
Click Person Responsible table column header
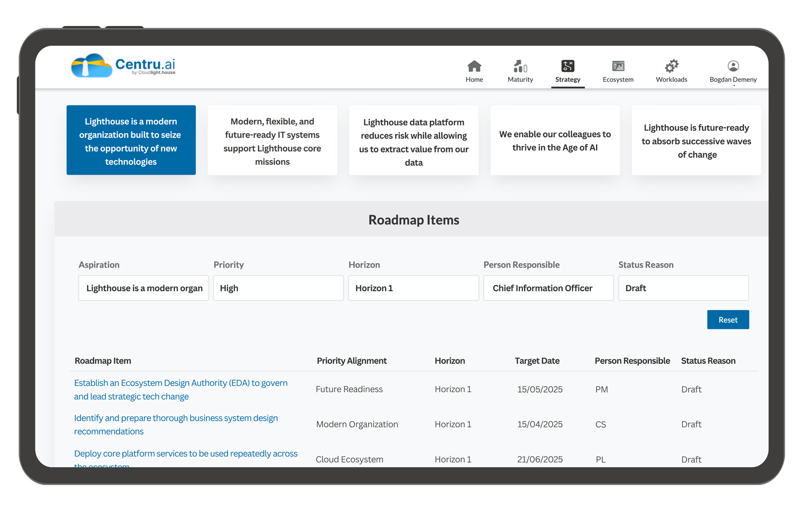tap(632, 361)
